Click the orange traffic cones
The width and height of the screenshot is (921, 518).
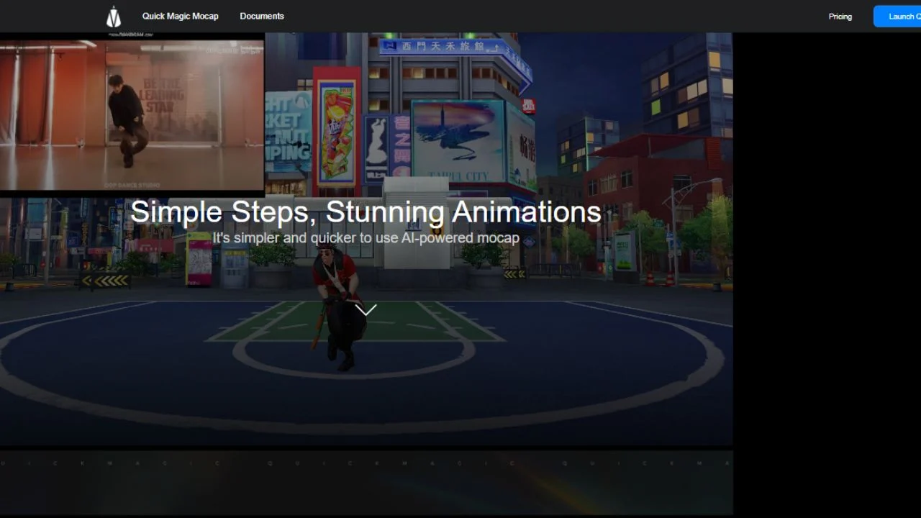click(x=658, y=279)
